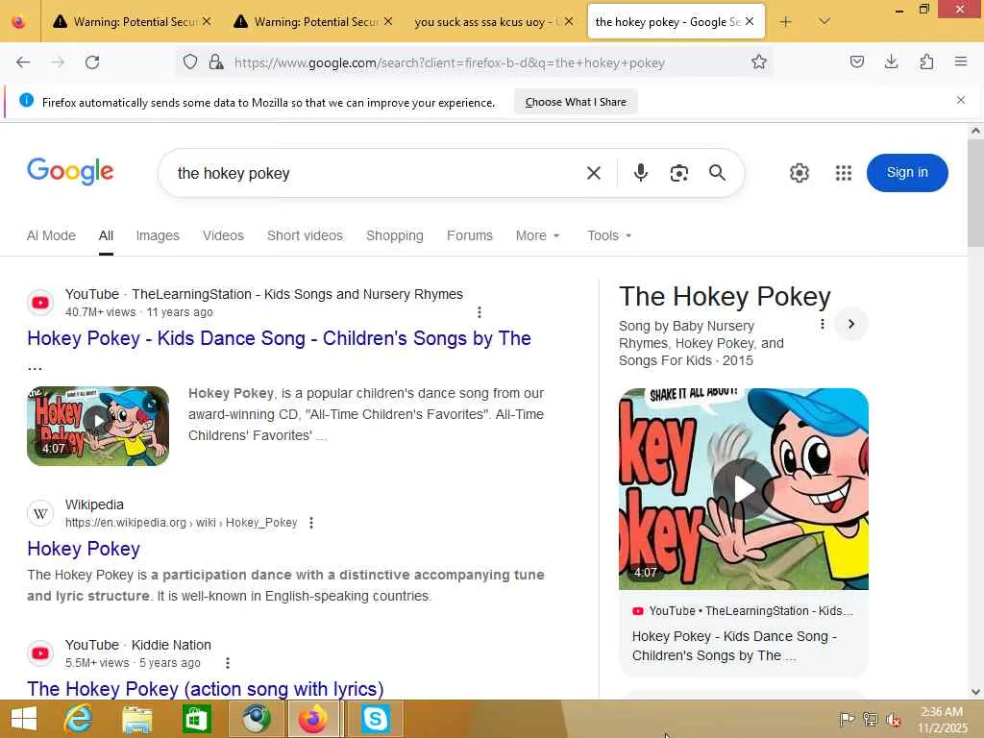
Task: Open the tracking protection shield icon
Action: coord(190,61)
